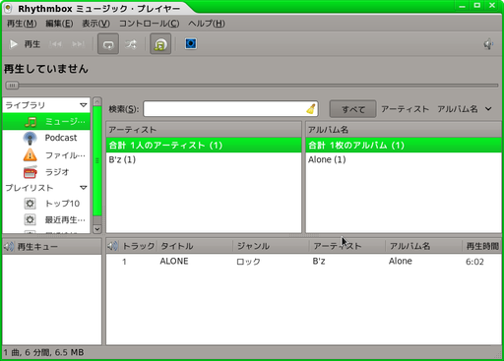The height and width of the screenshot is (361, 504).
Task: Select 合計 1人のアーティスト (1) row
Action: point(204,146)
